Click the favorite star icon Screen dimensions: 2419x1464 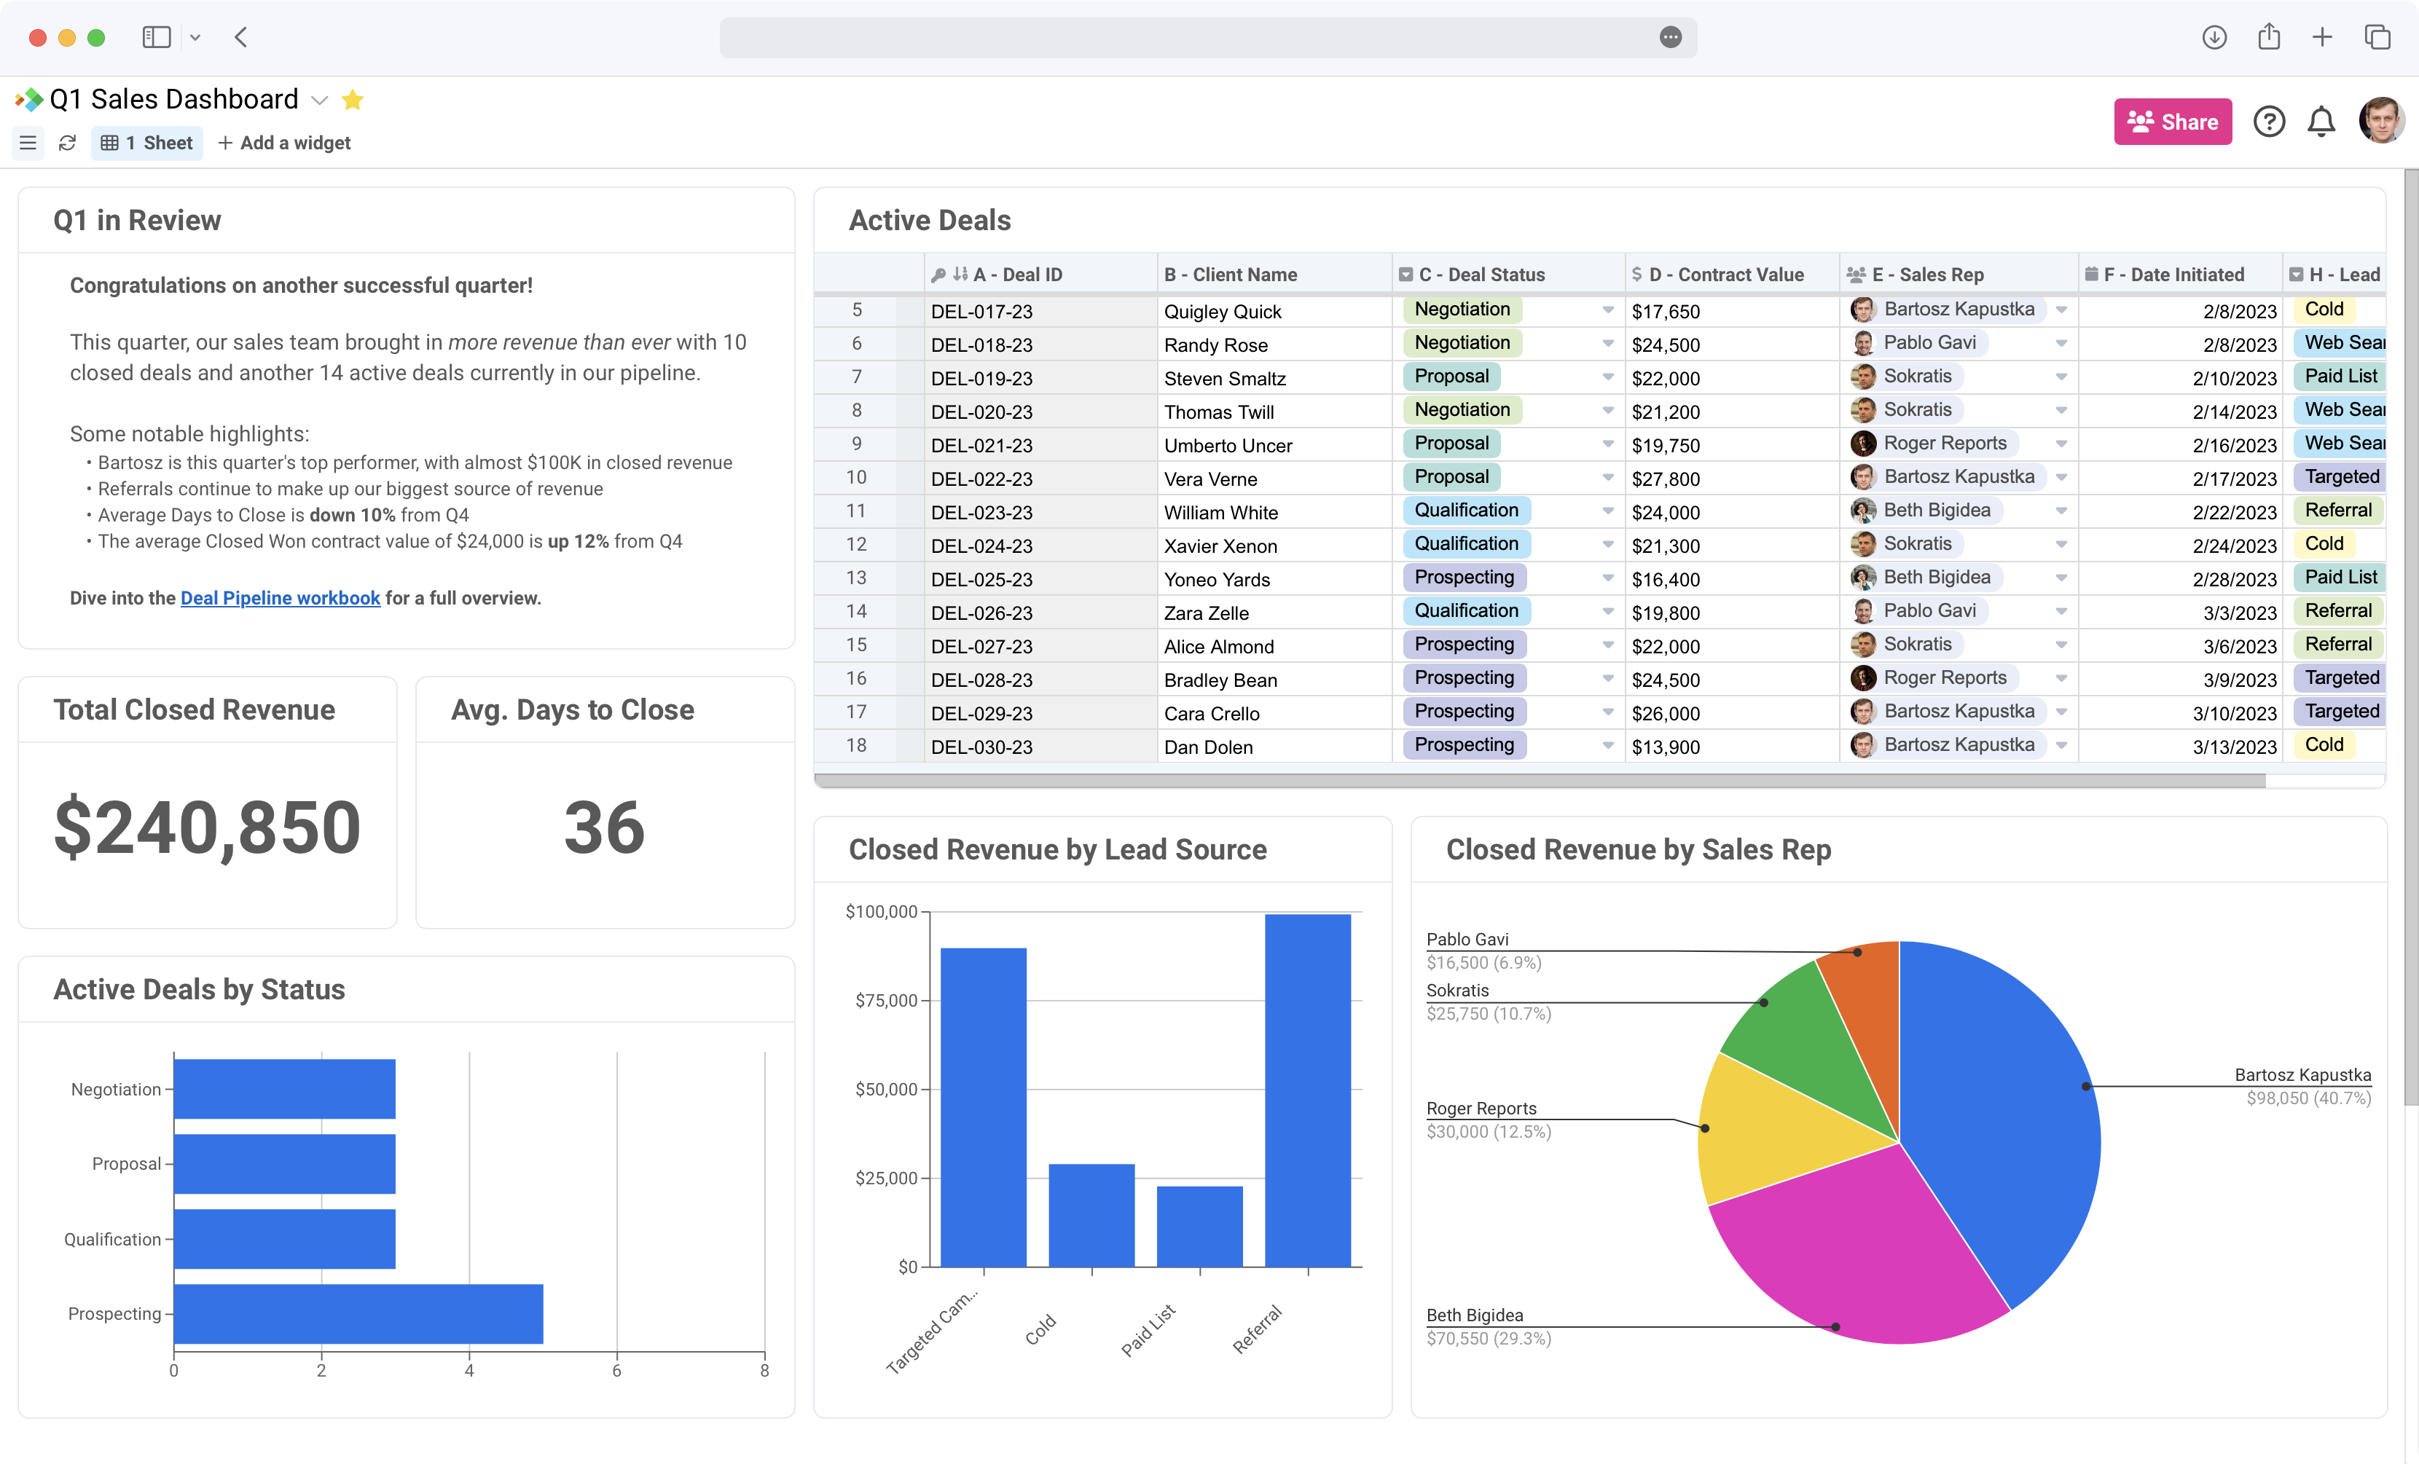[x=353, y=100]
